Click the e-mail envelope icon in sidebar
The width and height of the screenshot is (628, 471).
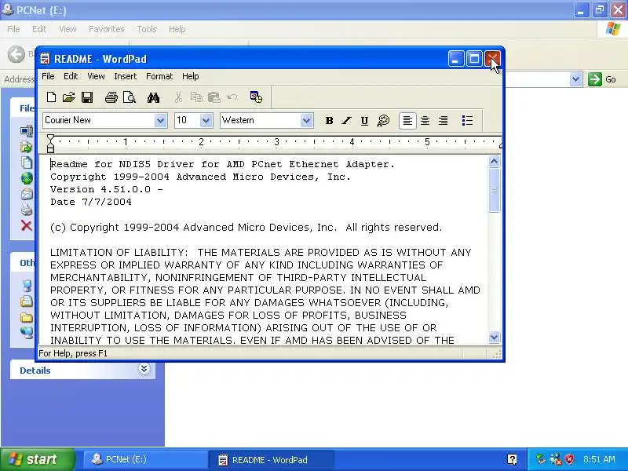click(x=27, y=194)
